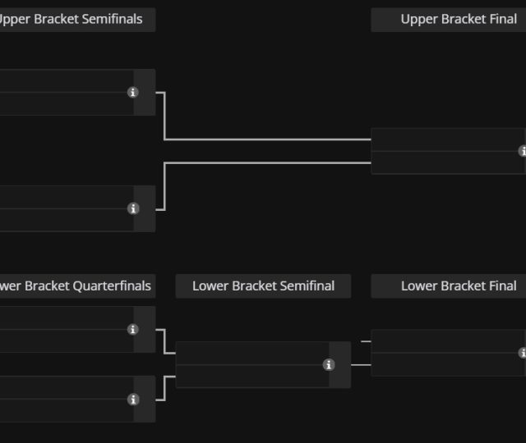Open info for the bottom Upper Bracket Semifinals match
Screen dimensions: 526x443
click(133, 209)
